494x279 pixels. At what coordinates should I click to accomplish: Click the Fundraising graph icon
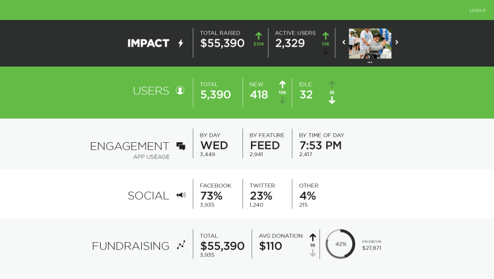pos(181,245)
